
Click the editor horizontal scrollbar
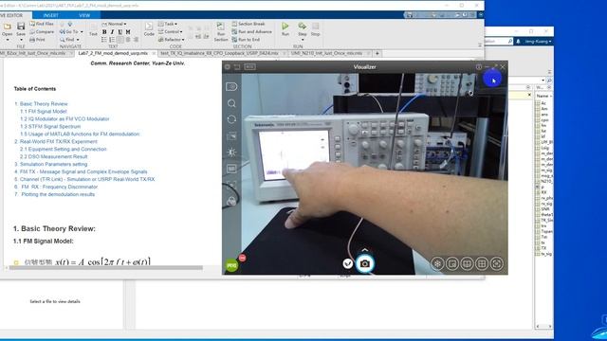point(105,267)
